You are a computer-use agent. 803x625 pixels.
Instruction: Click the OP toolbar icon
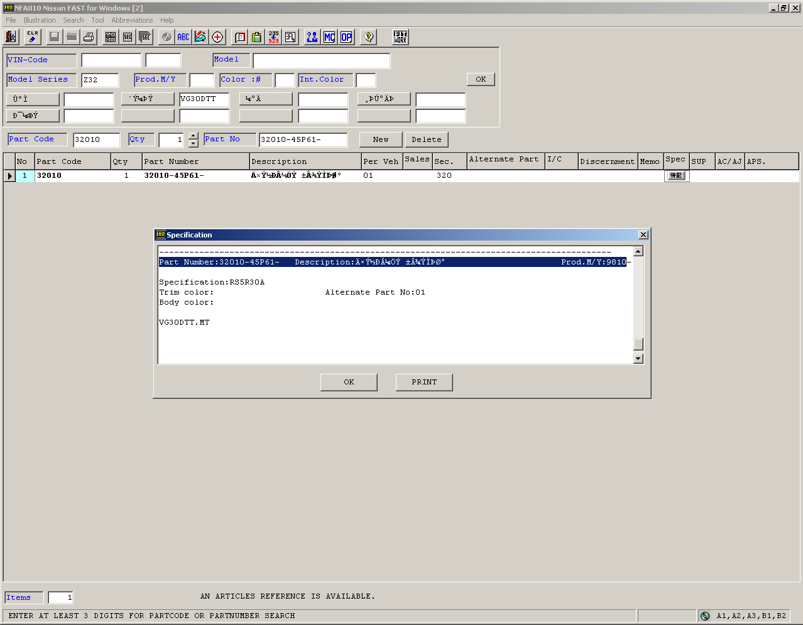[346, 37]
